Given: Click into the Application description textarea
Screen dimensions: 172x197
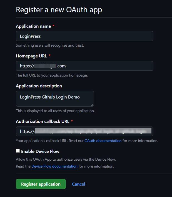Looking at the screenshot, I should point(55,98).
